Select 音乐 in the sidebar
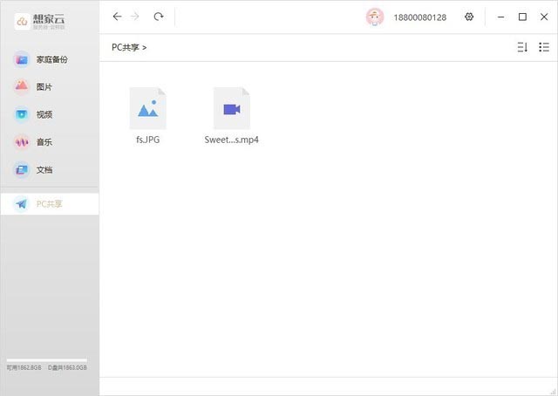 44,142
